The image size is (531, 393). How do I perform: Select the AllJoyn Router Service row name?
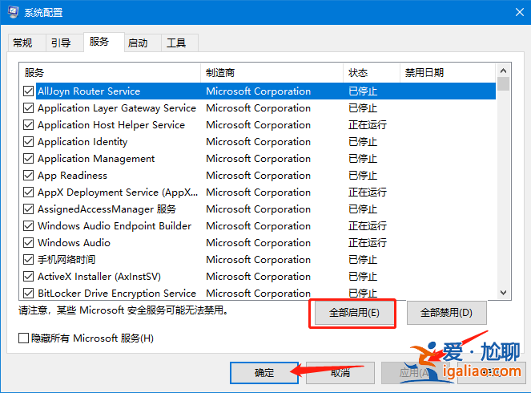[89, 91]
